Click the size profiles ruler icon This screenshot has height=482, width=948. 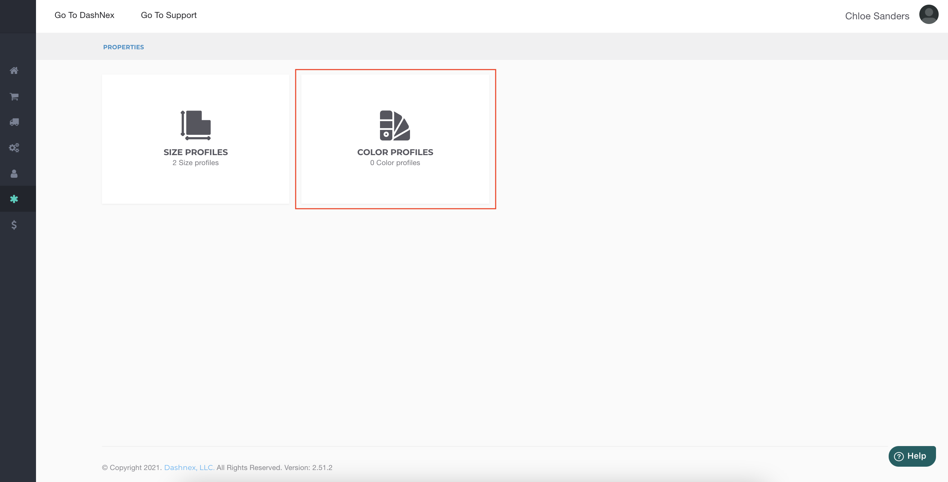195,125
